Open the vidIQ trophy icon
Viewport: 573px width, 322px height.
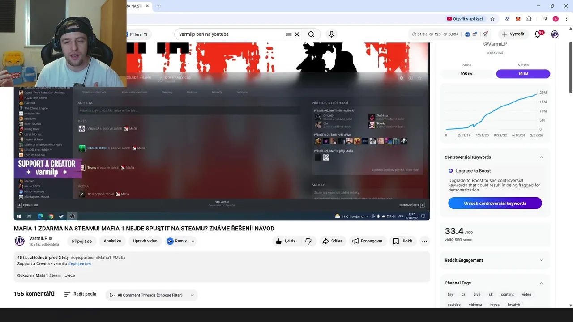[485, 34]
